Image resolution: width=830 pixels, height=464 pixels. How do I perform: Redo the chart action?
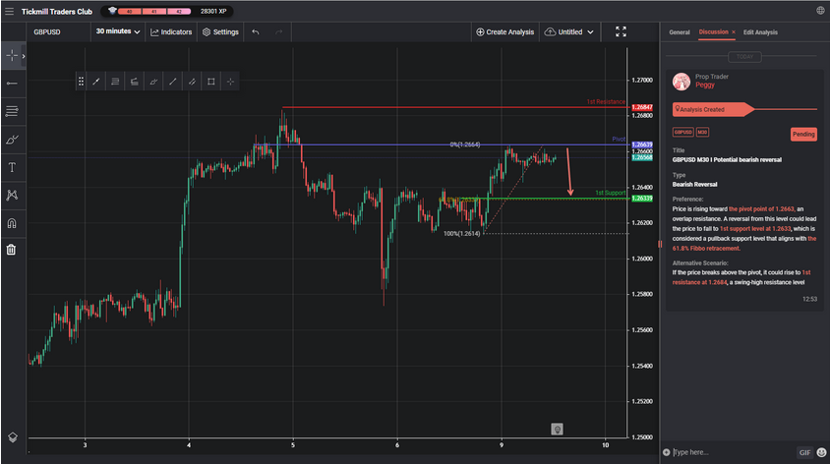click(x=279, y=31)
